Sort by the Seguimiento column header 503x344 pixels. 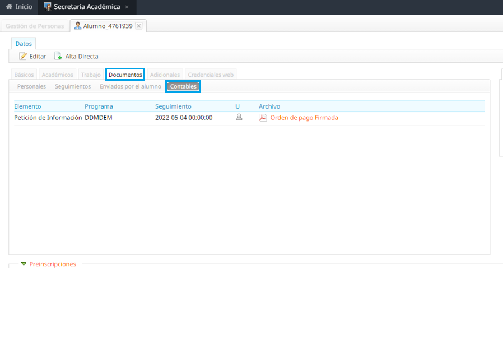point(173,106)
